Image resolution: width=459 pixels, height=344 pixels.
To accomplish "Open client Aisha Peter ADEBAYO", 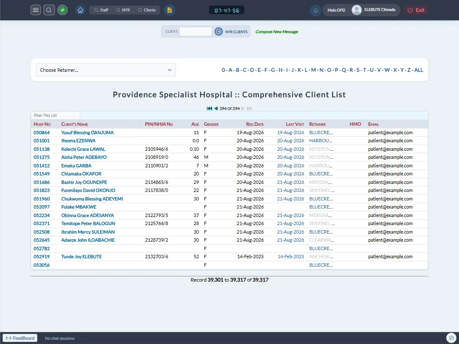I will coord(84,158).
